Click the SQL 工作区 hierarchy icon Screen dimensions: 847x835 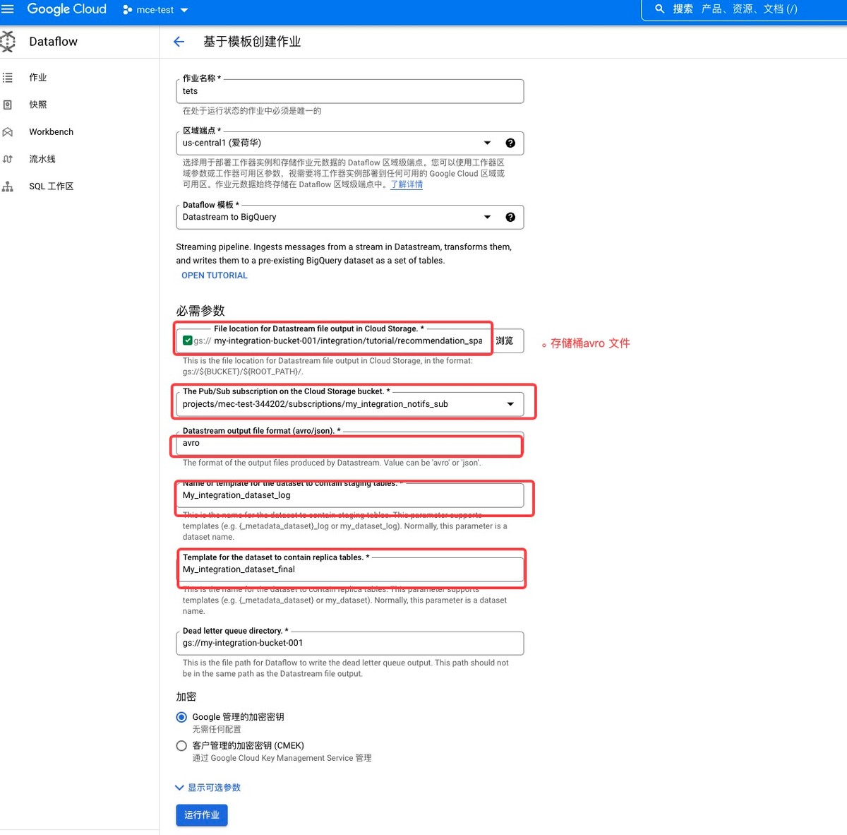tap(8, 186)
